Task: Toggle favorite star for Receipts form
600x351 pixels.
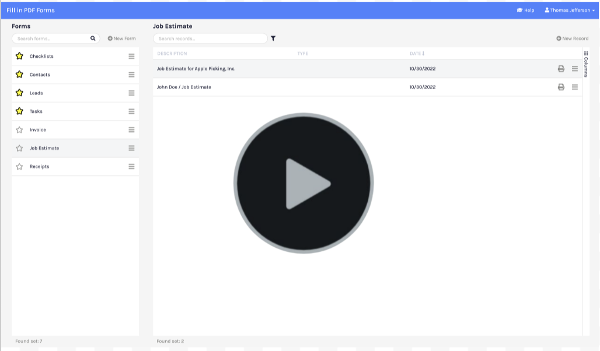Action: (x=19, y=167)
